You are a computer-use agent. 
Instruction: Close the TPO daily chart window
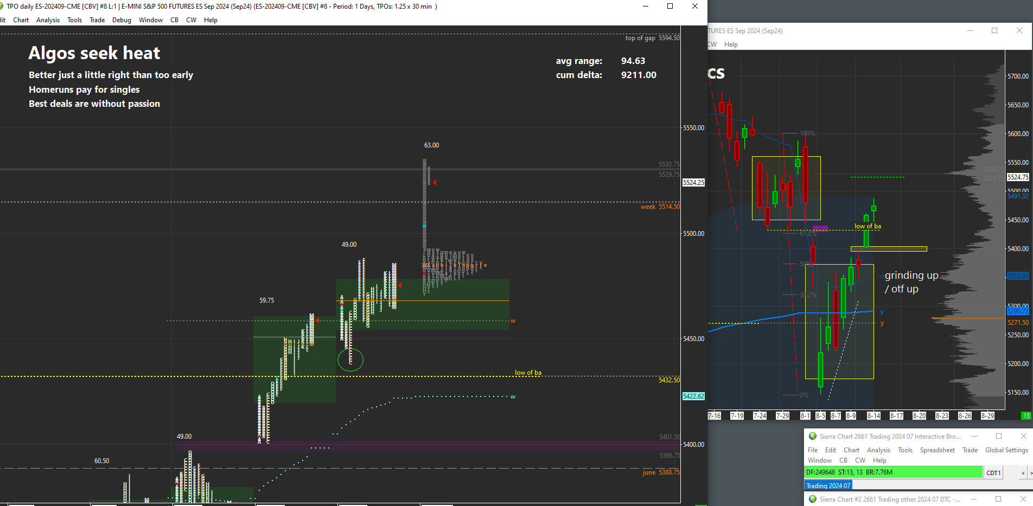click(695, 6)
